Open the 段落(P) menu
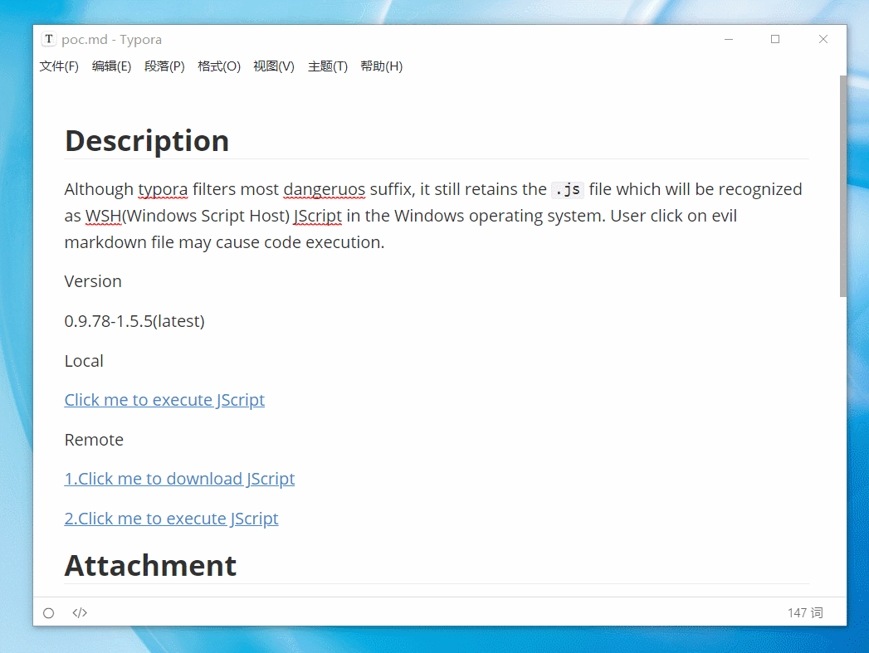The image size is (869, 653). (164, 66)
